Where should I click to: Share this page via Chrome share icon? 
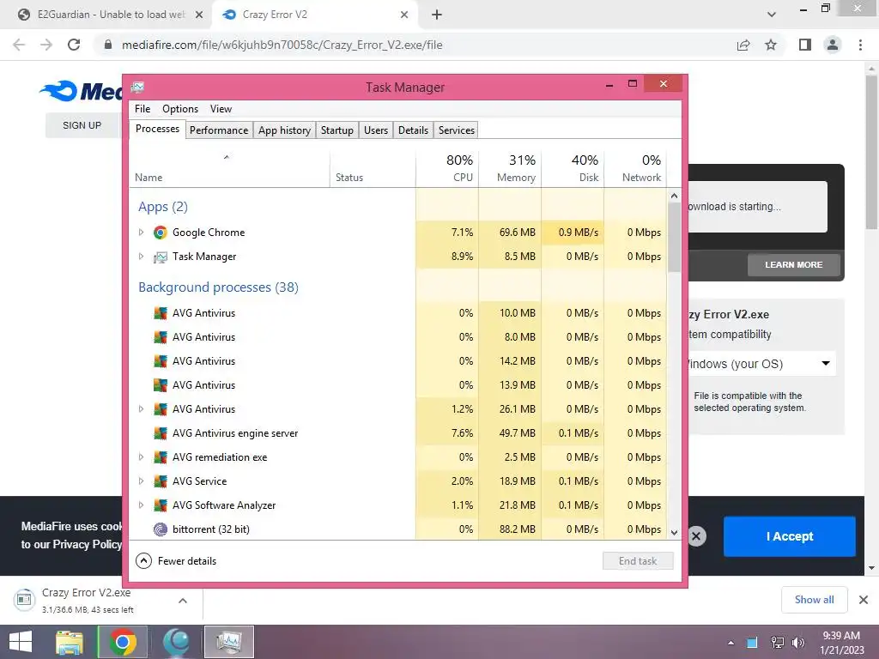coord(743,45)
